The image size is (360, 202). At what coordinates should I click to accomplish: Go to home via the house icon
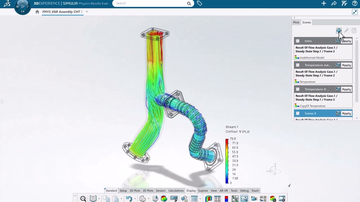[x=37, y=12]
